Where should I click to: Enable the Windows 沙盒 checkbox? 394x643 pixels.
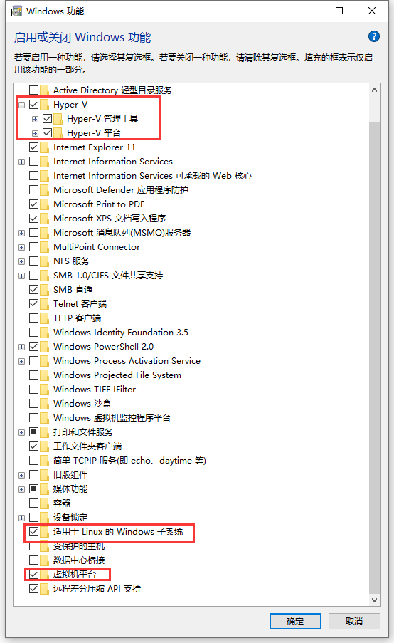(33, 403)
